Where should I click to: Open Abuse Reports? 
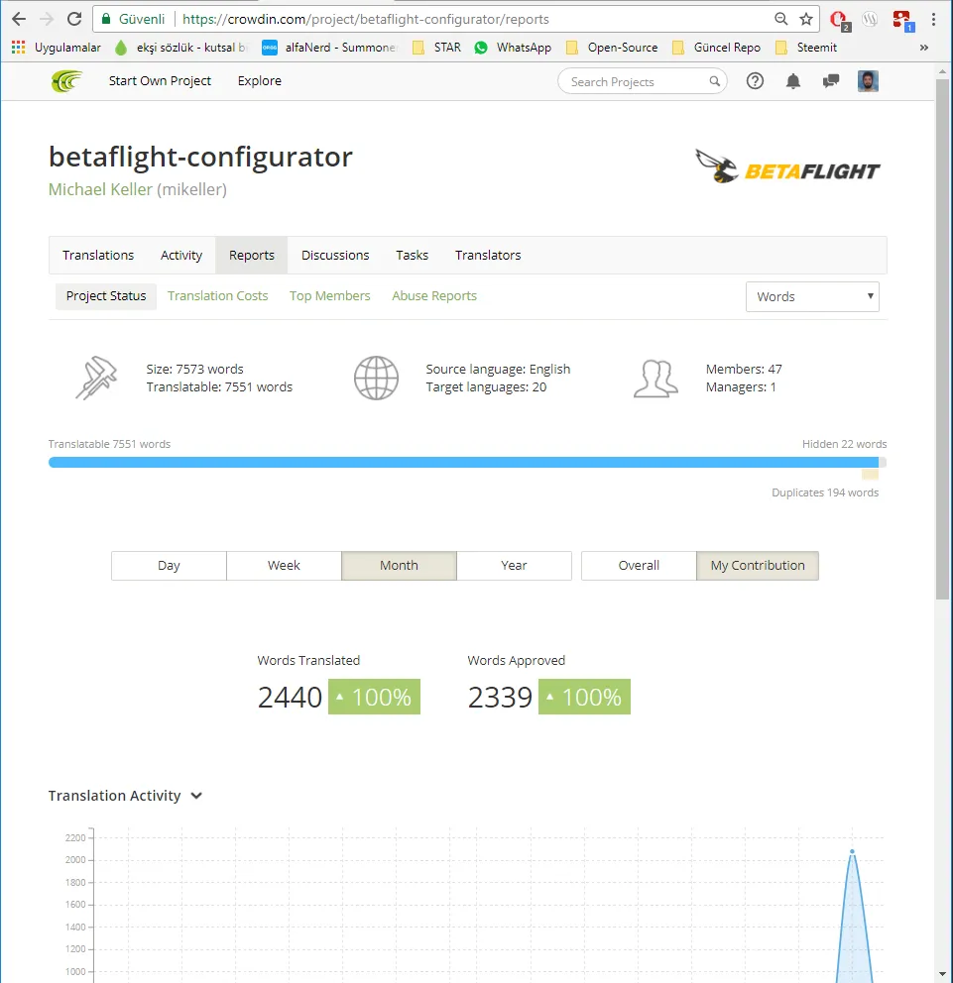click(x=434, y=296)
